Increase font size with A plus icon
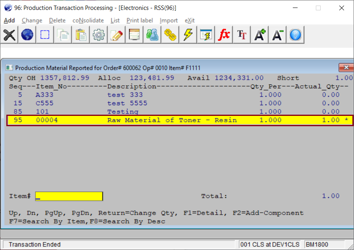 tap(259, 35)
